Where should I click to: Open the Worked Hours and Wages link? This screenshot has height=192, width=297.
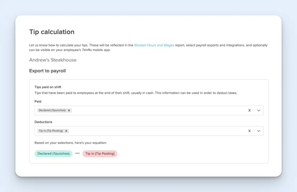(x=154, y=45)
